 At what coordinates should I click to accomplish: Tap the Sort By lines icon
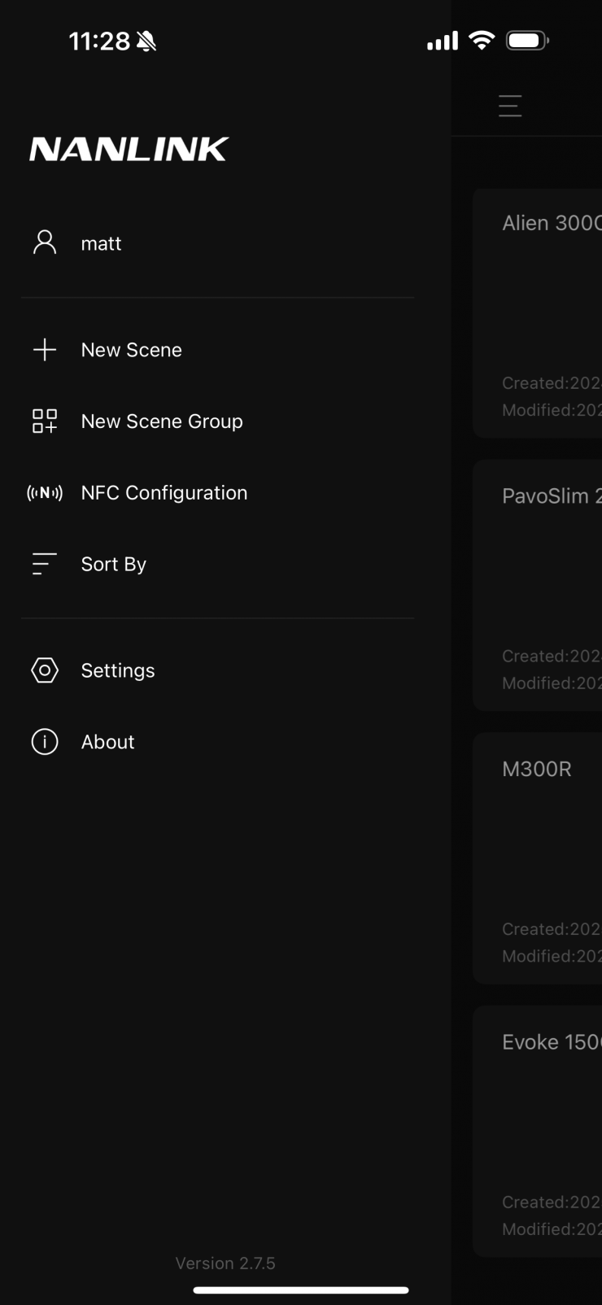45,564
